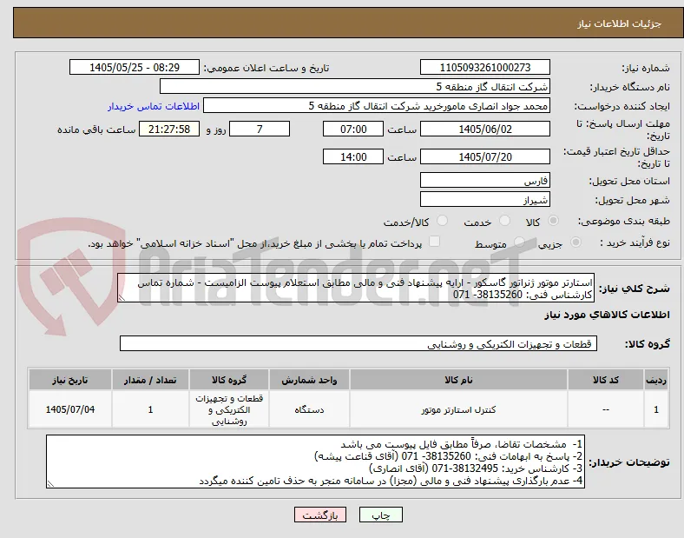Click the price validity date 1405/07/20
The width and height of the screenshot is (684, 538).
(x=485, y=156)
